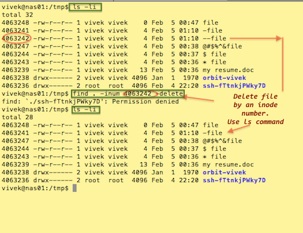The width and height of the screenshot is (303, 233).
Task: Click the 'total 32' line
Action: pyautogui.click(x=18, y=15)
